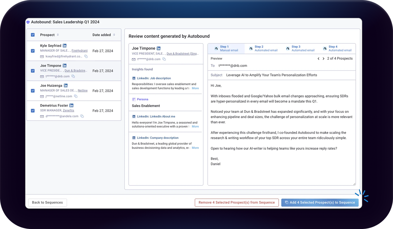Sort by the Date added column arrows
393x229 pixels.
[114, 35]
